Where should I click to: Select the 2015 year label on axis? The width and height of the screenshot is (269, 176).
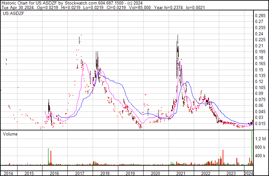click(x=29, y=173)
